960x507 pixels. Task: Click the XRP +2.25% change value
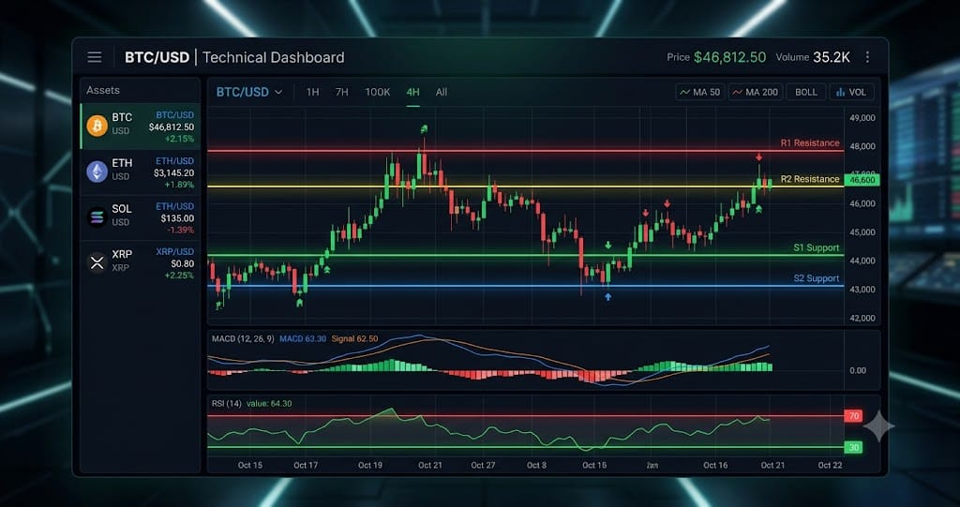click(x=179, y=275)
